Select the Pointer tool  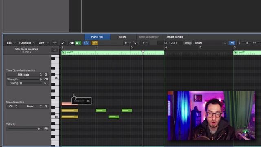coord(126,43)
